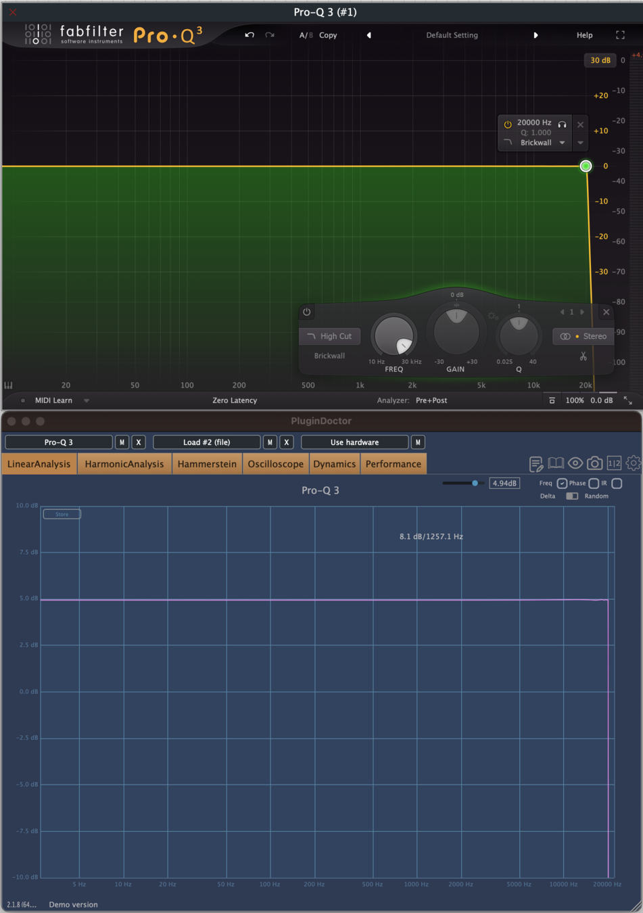Viewport: 643px width, 913px height.
Task: Click the Use hardware button
Action: click(354, 442)
